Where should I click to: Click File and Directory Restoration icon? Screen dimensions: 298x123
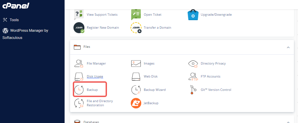tap(79, 103)
